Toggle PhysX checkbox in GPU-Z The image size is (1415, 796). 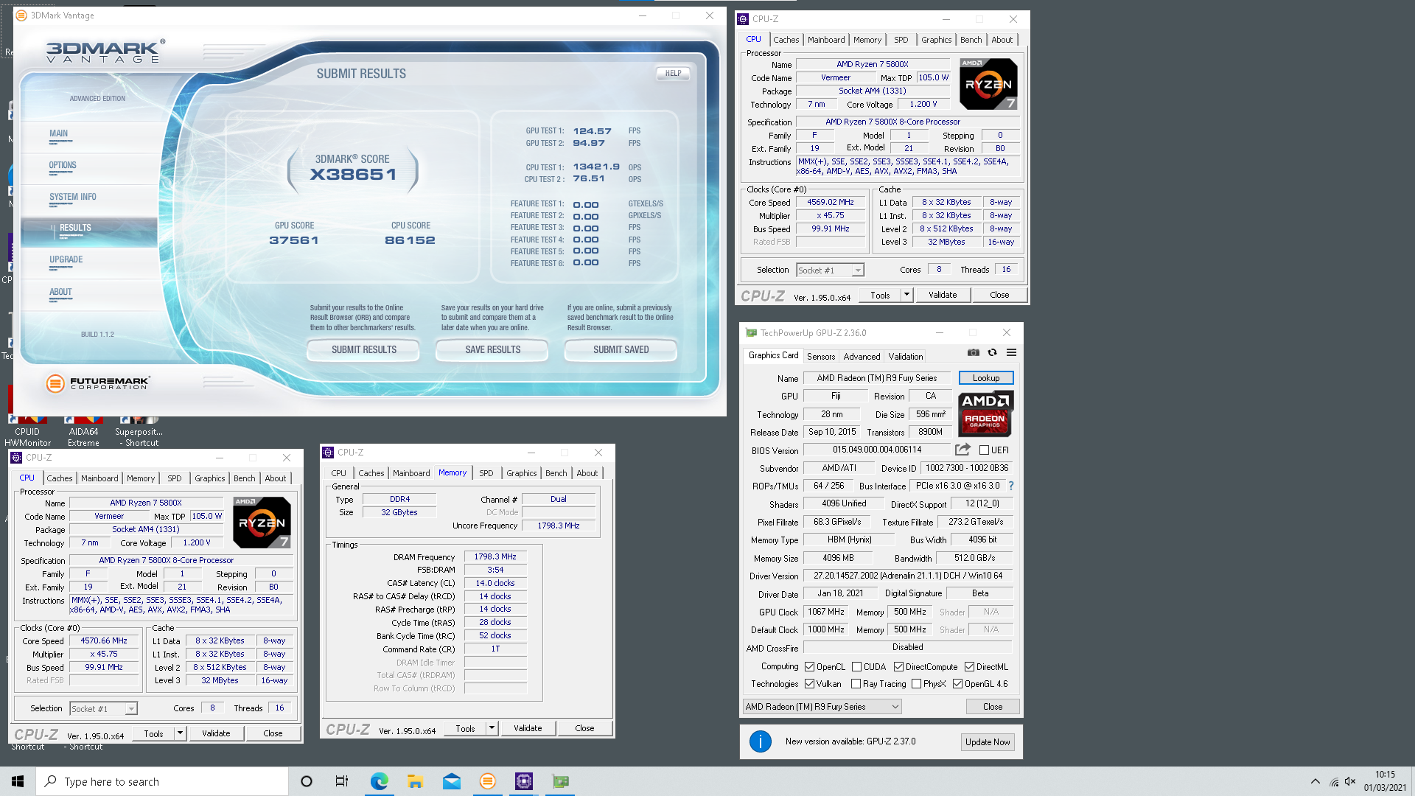click(x=916, y=684)
